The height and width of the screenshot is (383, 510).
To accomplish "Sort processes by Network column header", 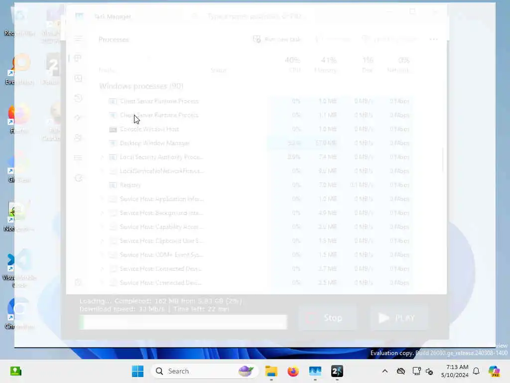I will pos(398,64).
